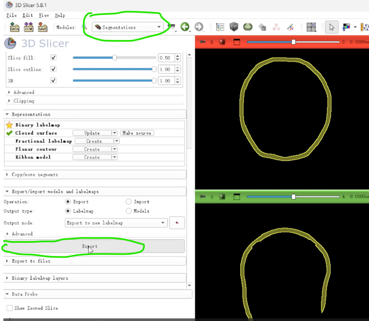Toggle the 3D visibility checkbox
Image resolution: width=369 pixels, height=321 pixels.
pyautogui.click(x=53, y=80)
